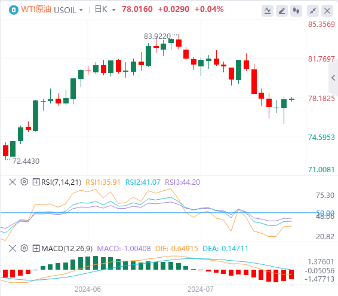This screenshot has height=296, width=338.
Task: Click the +0.0290 price change
Action: click(174, 10)
